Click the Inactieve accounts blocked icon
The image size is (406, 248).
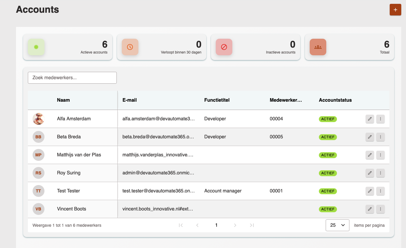pos(224,47)
